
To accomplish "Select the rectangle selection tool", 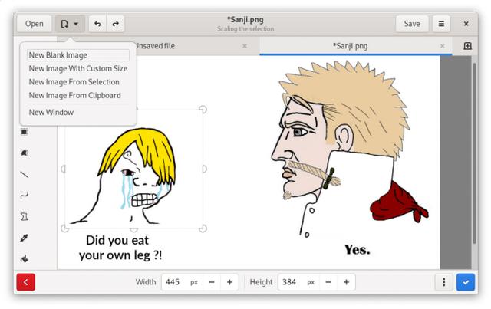I will tap(24, 132).
